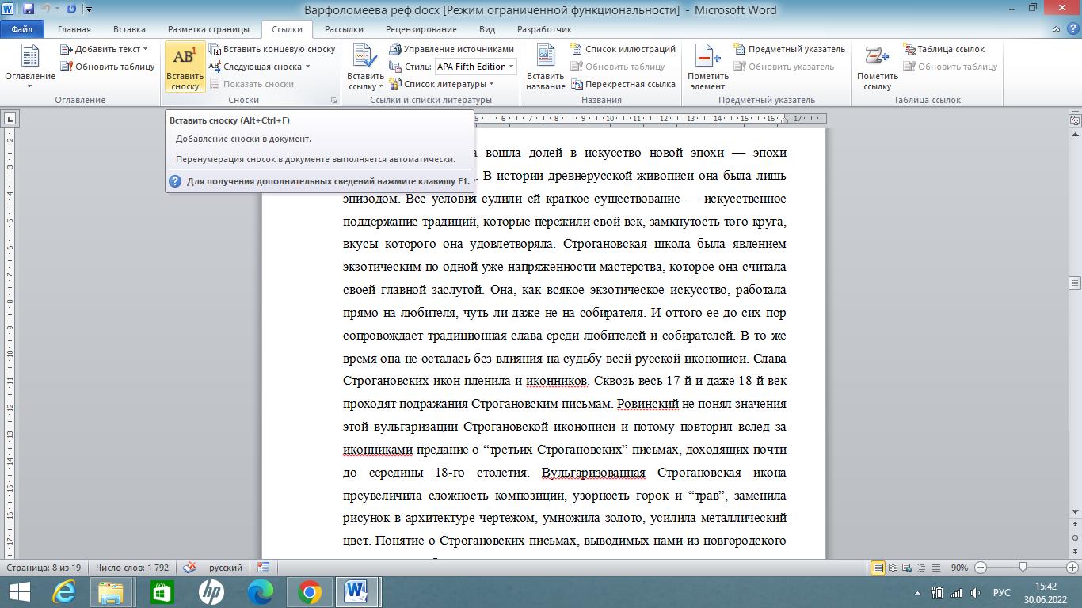Click the Update Table (Обновить таблицу) button in Оглавление
This screenshot has width=1082, height=608.
click(108, 66)
